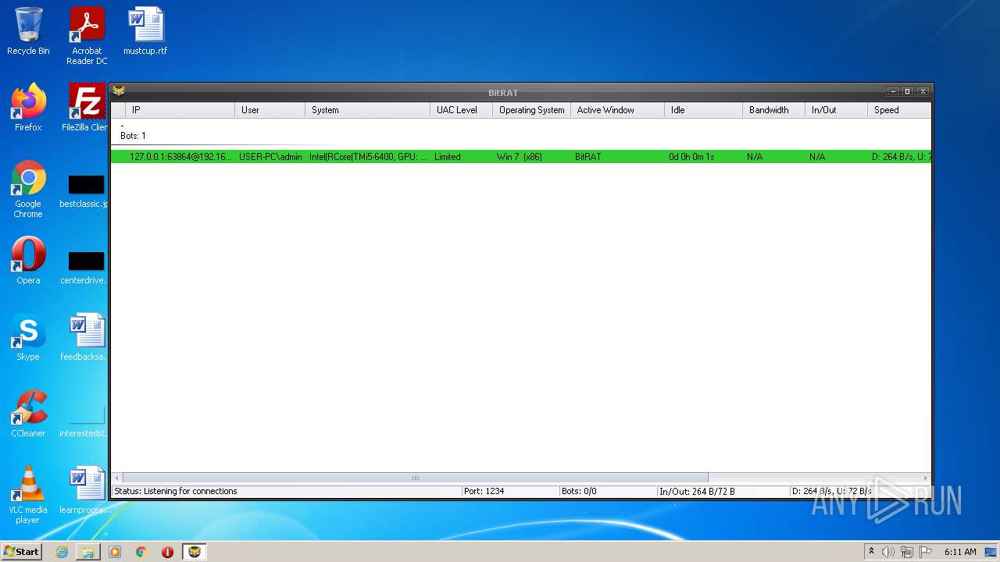This screenshot has width=1000, height=562.
Task: Launch Skype from the desktop
Action: [x=28, y=337]
